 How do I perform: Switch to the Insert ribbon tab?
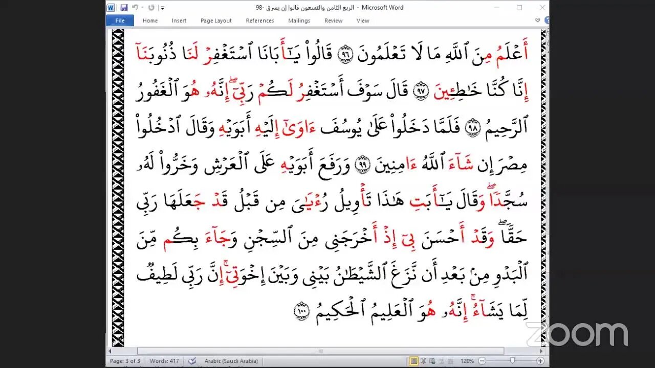179,20
